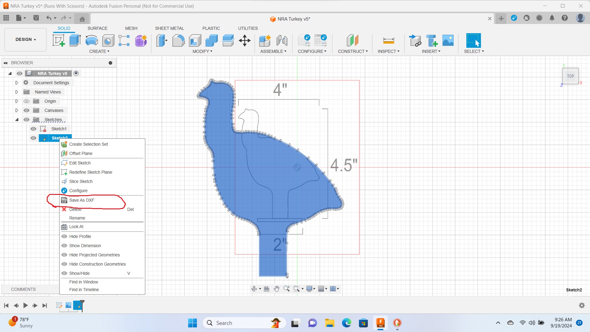The image size is (590, 332).
Task: Open the CONSTRUCT dropdown menu
Action: tap(353, 51)
